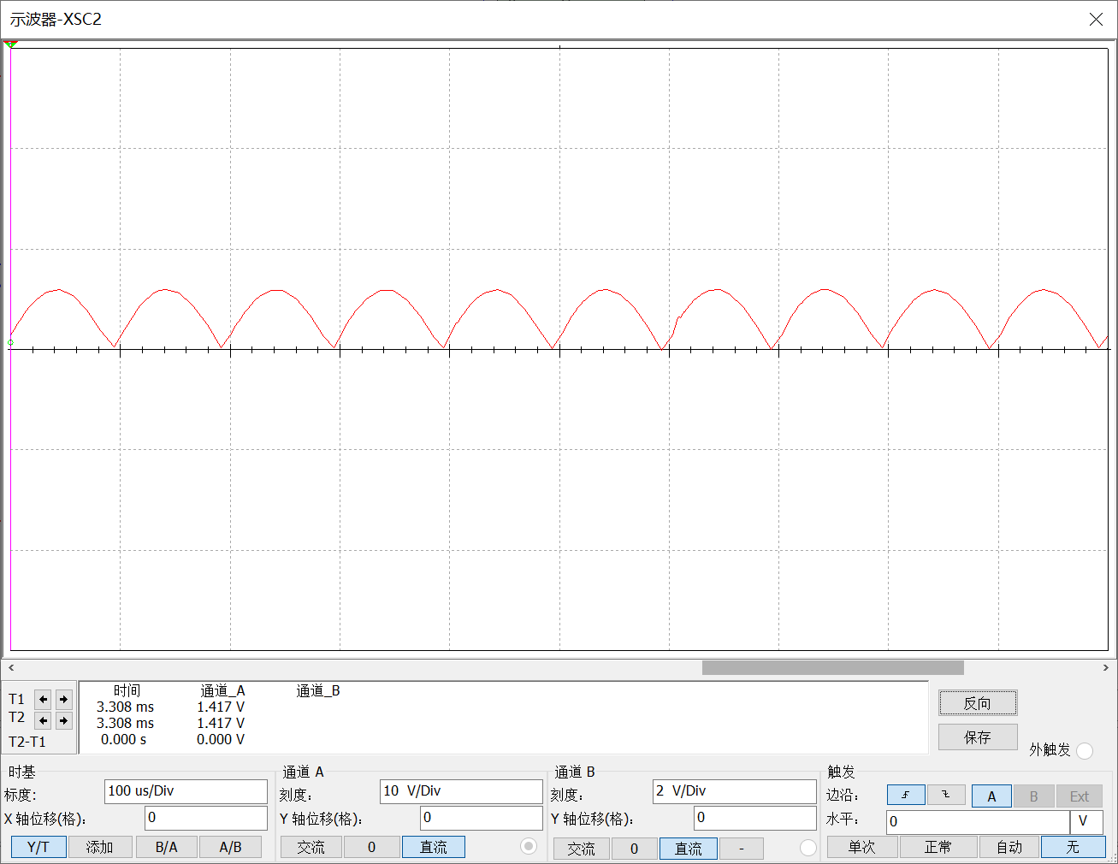Select falling edge trigger button
This screenshot has height=864, width=1118.
946,796
